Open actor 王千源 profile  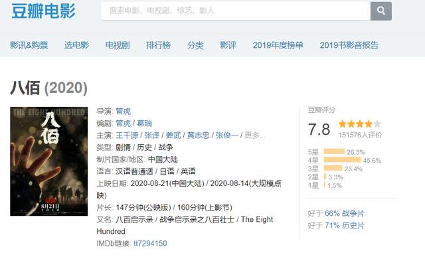[x=127, y=135]
